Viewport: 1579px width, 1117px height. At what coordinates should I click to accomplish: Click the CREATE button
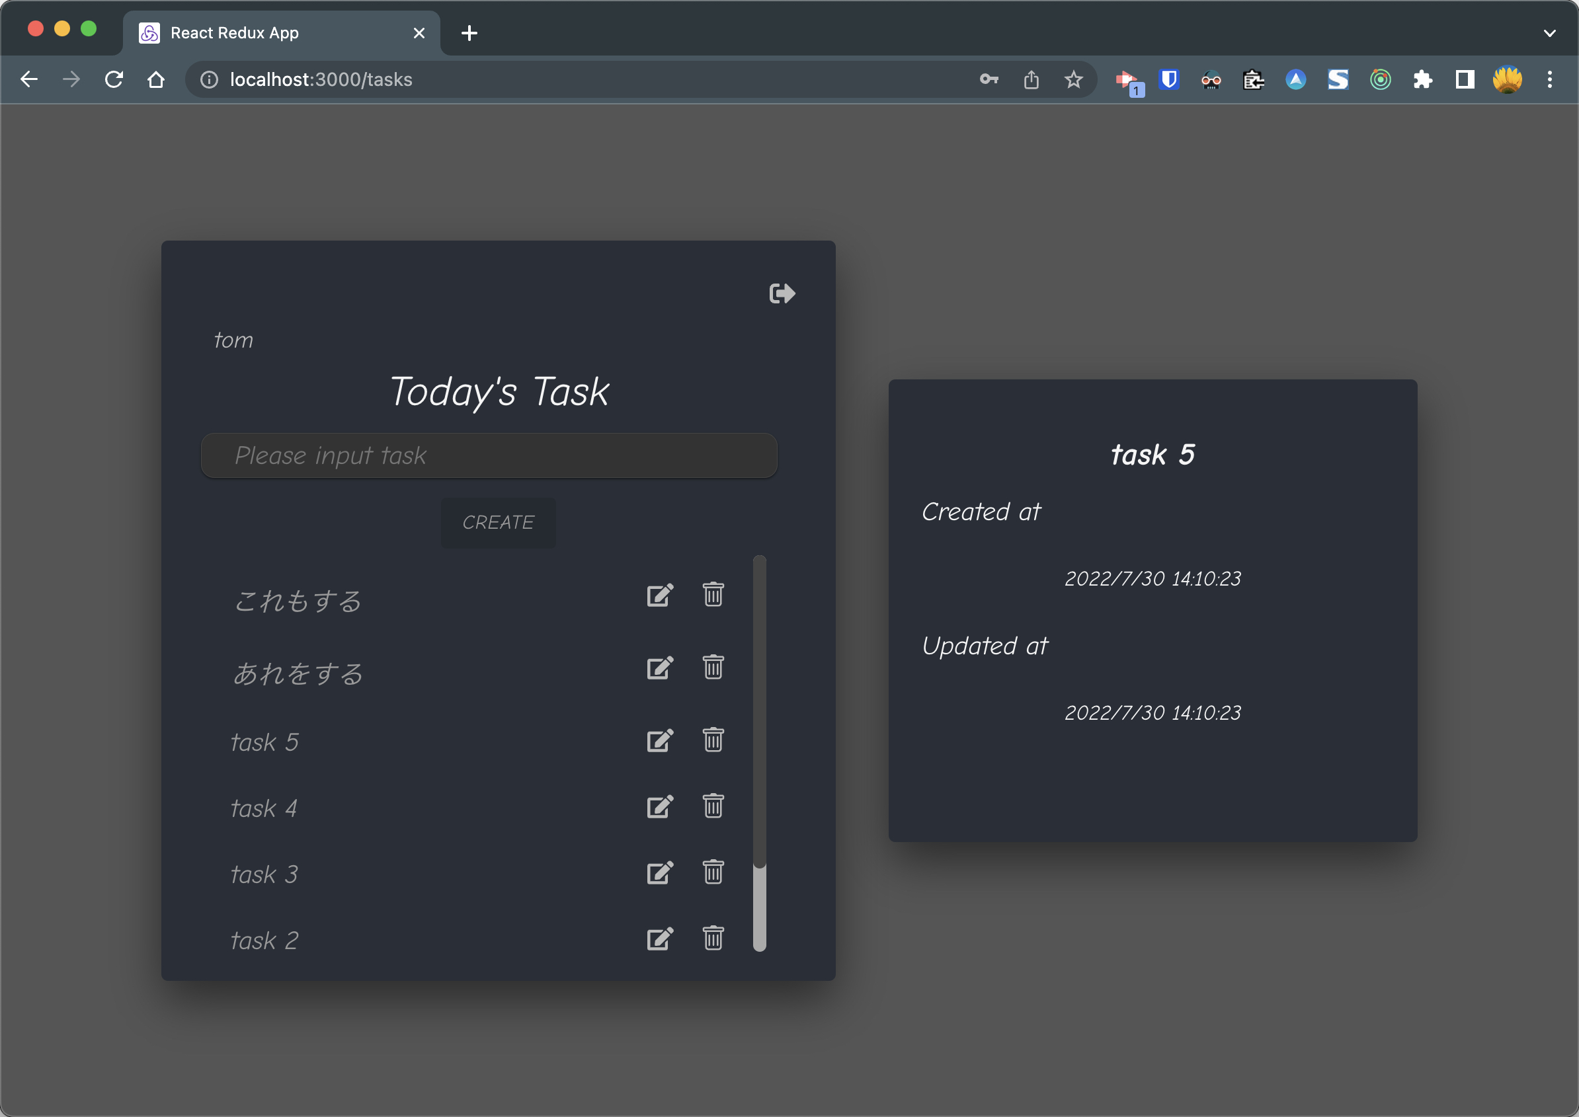click(x=497, y=523)
